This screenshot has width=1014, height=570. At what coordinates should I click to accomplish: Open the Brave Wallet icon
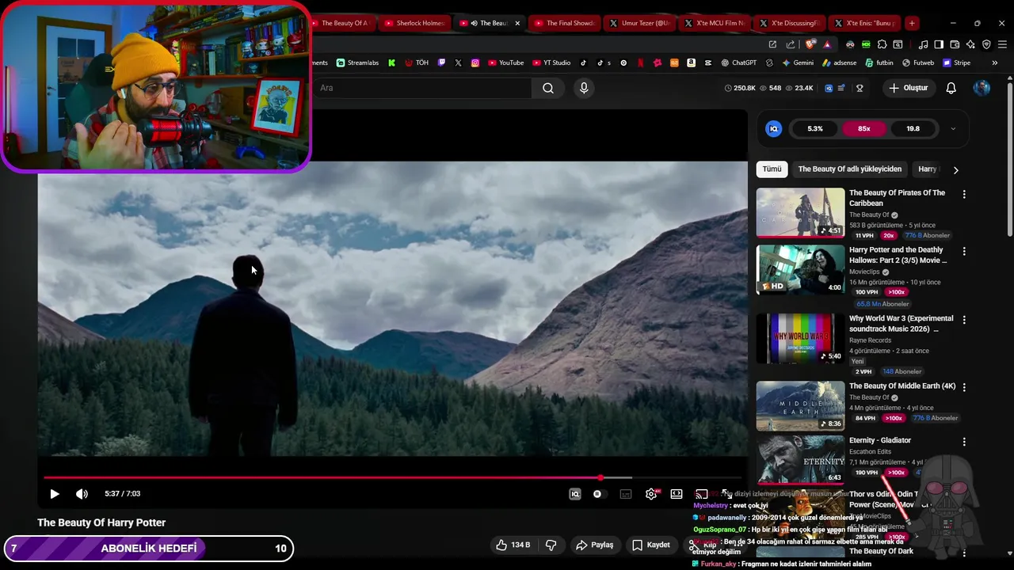955,44
